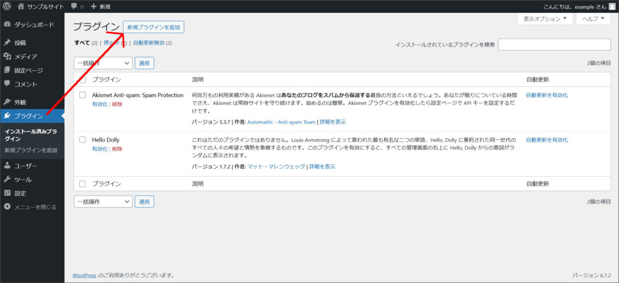This screenshot has width=619, height=283.
Task: Open 新規プラグインを追加 in sidebar submenu
Action: point(31,150)
